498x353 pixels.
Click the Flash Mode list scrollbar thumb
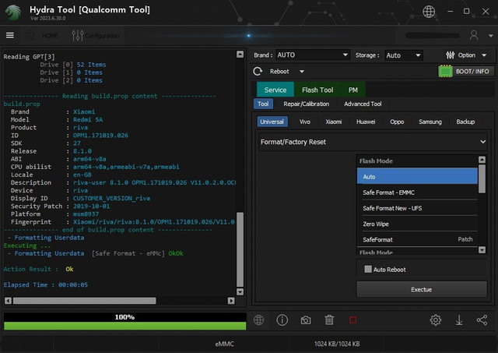[x=482, y=178]
